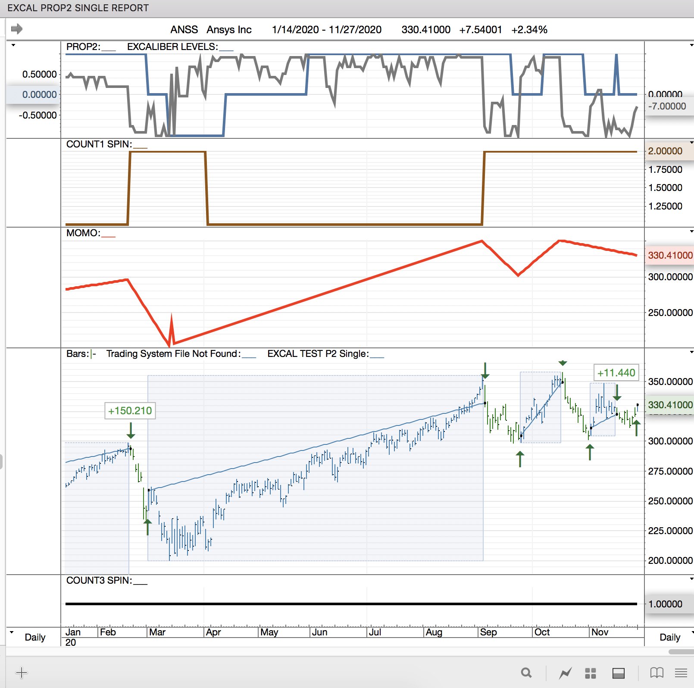Toggle the split panel layout icon
Screen dimensions: 694x688
619,673
